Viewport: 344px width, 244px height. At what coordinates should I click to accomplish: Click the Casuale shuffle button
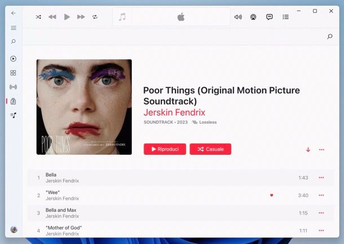(210, 149)
